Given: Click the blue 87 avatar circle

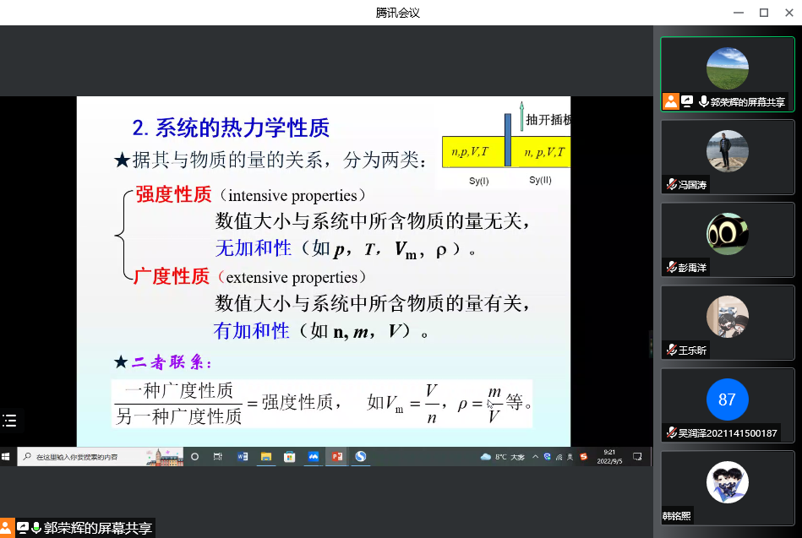Looking at the screenshot, I should [x=727, y=399].
